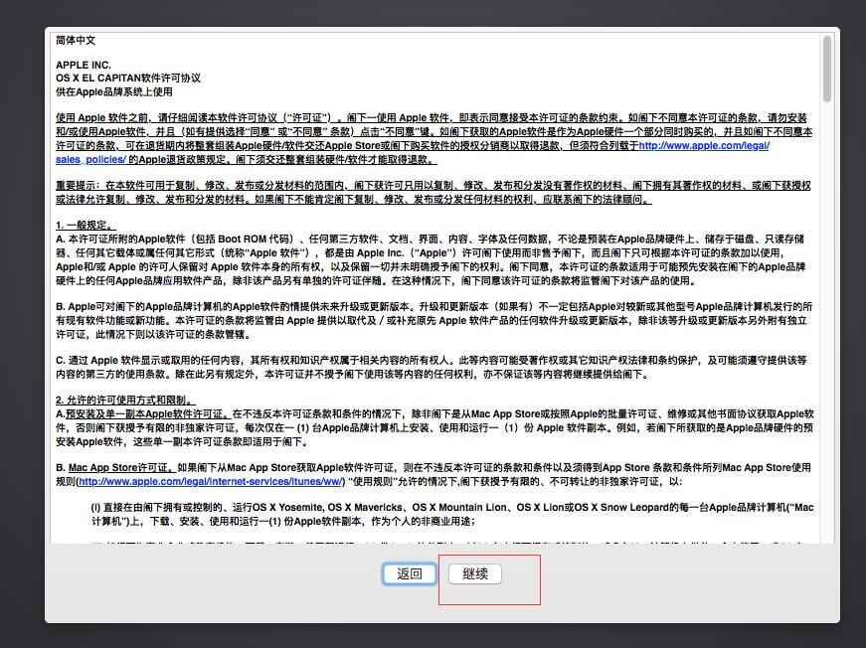Click the APPLE INC. line
Image resolution: width=866 pixels, height=648 pixels.
[x=84, y=66]
